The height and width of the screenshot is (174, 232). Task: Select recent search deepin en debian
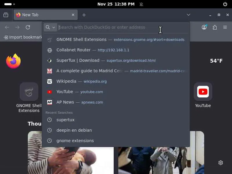click(116, 130)
